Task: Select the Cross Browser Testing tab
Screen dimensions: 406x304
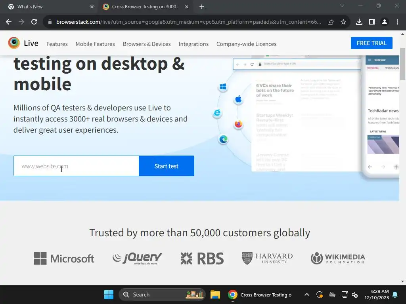Action: [146, 7]
